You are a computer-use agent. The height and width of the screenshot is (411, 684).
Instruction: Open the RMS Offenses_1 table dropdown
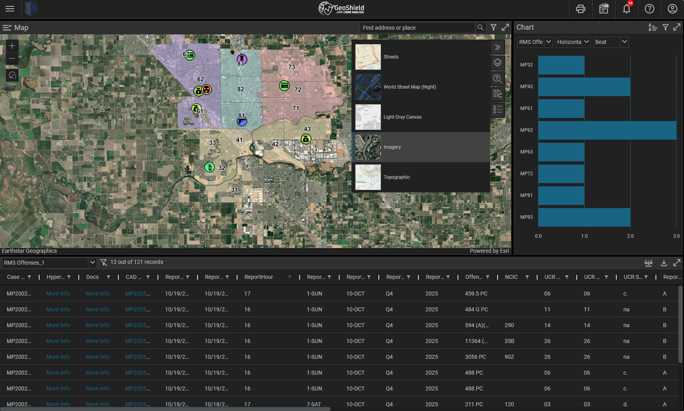coord(92,262)
